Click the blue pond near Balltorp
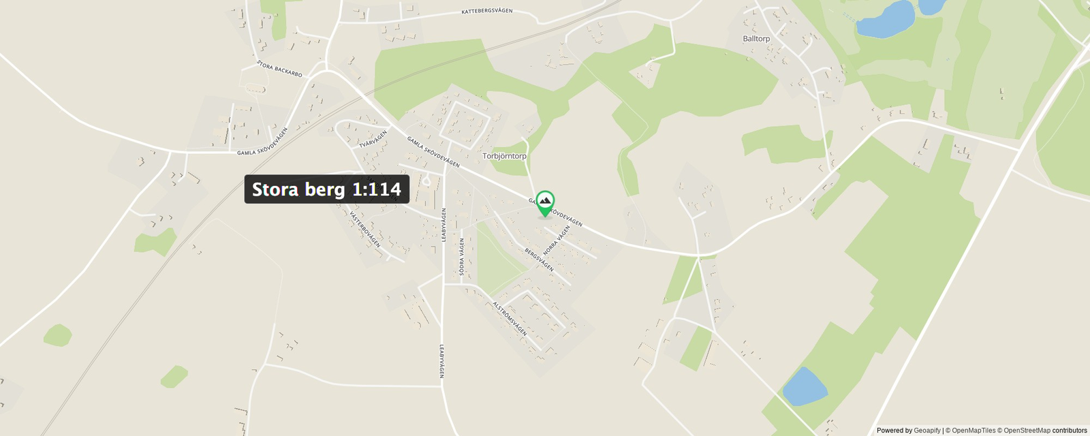Viewport: 1090px width, 436px height. [x=885, y=20]
